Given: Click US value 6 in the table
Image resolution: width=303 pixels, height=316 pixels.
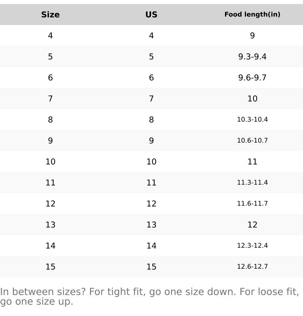Looking at the screenshot, I should 151,78.
